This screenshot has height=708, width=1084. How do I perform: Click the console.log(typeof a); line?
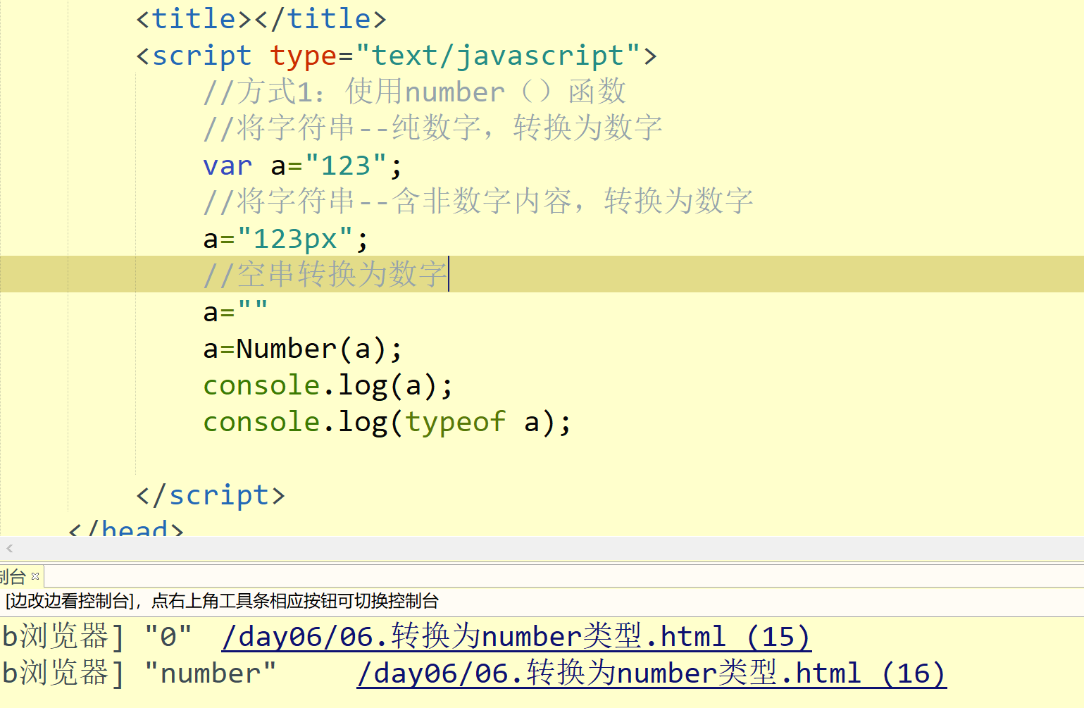coord(386,421)
